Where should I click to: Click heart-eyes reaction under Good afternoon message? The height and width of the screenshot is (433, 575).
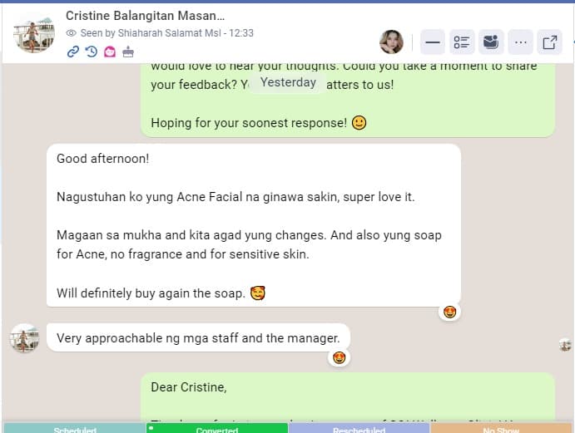point(449,312)
